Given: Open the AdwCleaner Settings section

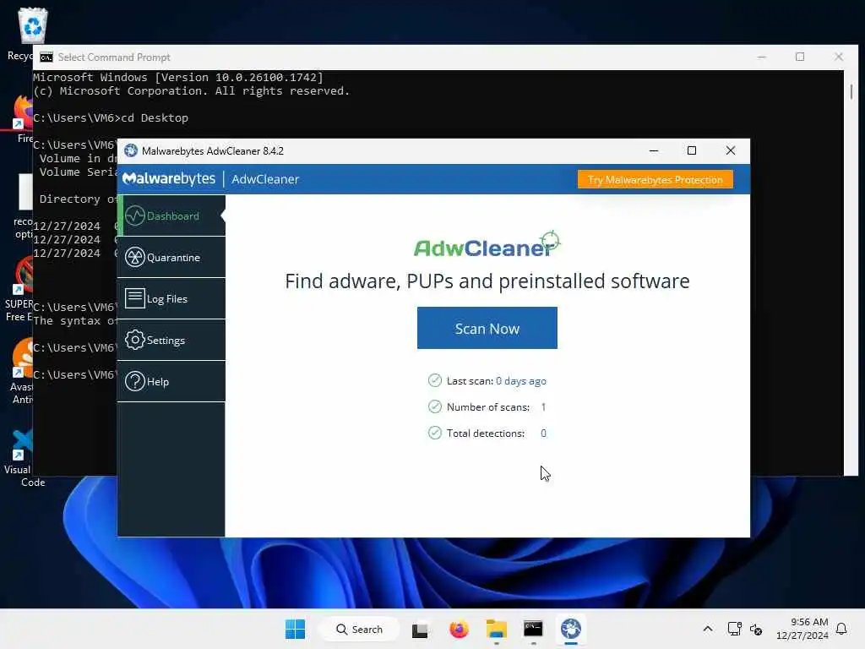Looking at the screenshot, I should pyautogui.click(x=171, y=340).
